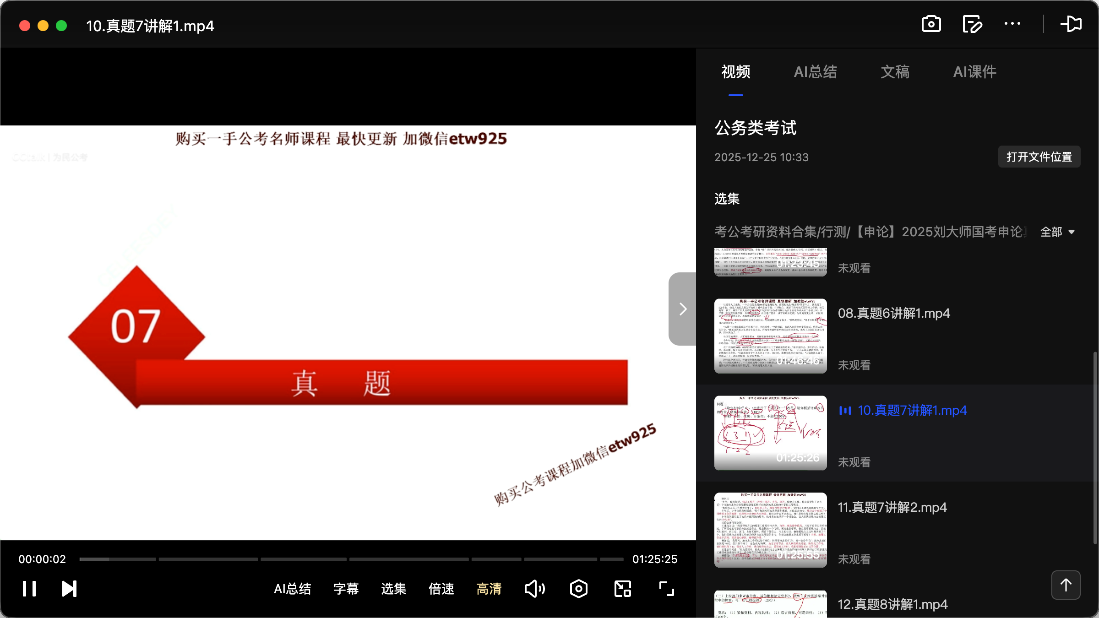Toggle subtitles with the 字幕 control
Image resolution: width=1099 pixels, height=618 pixels.
pos(346,589)
